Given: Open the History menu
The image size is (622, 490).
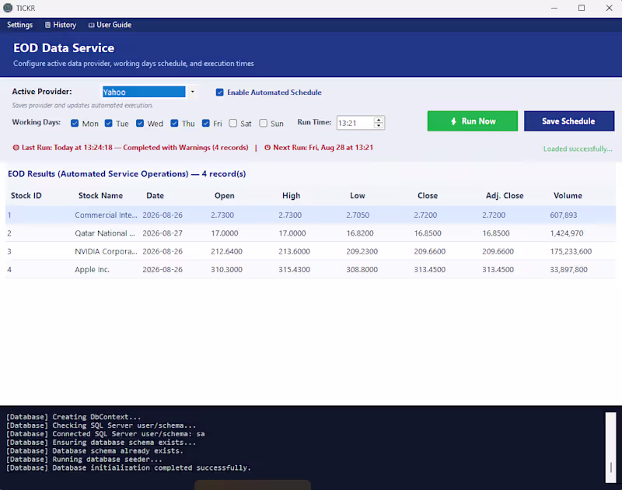Looking at the screenshot, I should pos(61,25).
